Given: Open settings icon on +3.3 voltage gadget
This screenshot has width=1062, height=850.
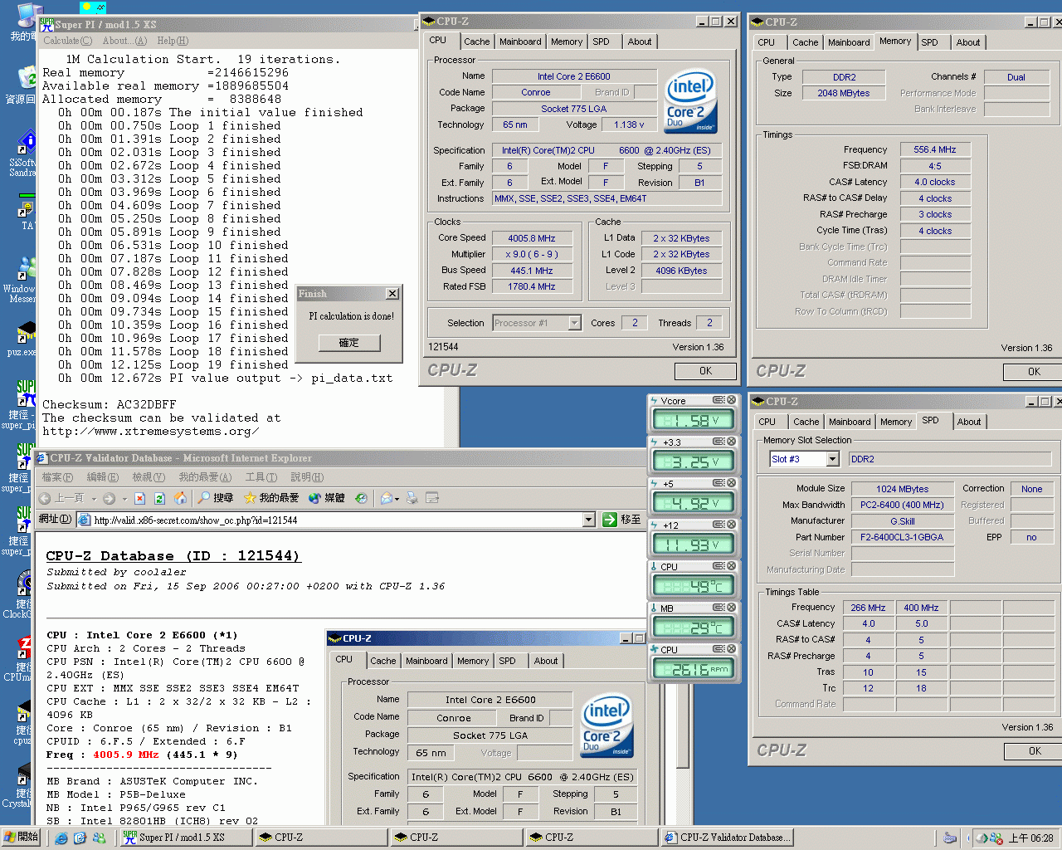Looking at the screenshot, I should [x=719, y=442].
